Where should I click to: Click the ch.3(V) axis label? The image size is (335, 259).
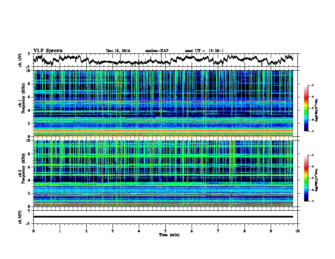[20, 217]
